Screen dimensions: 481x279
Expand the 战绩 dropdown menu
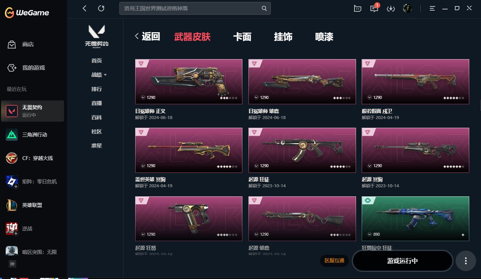pyautogui.click(x=99, y=75)
